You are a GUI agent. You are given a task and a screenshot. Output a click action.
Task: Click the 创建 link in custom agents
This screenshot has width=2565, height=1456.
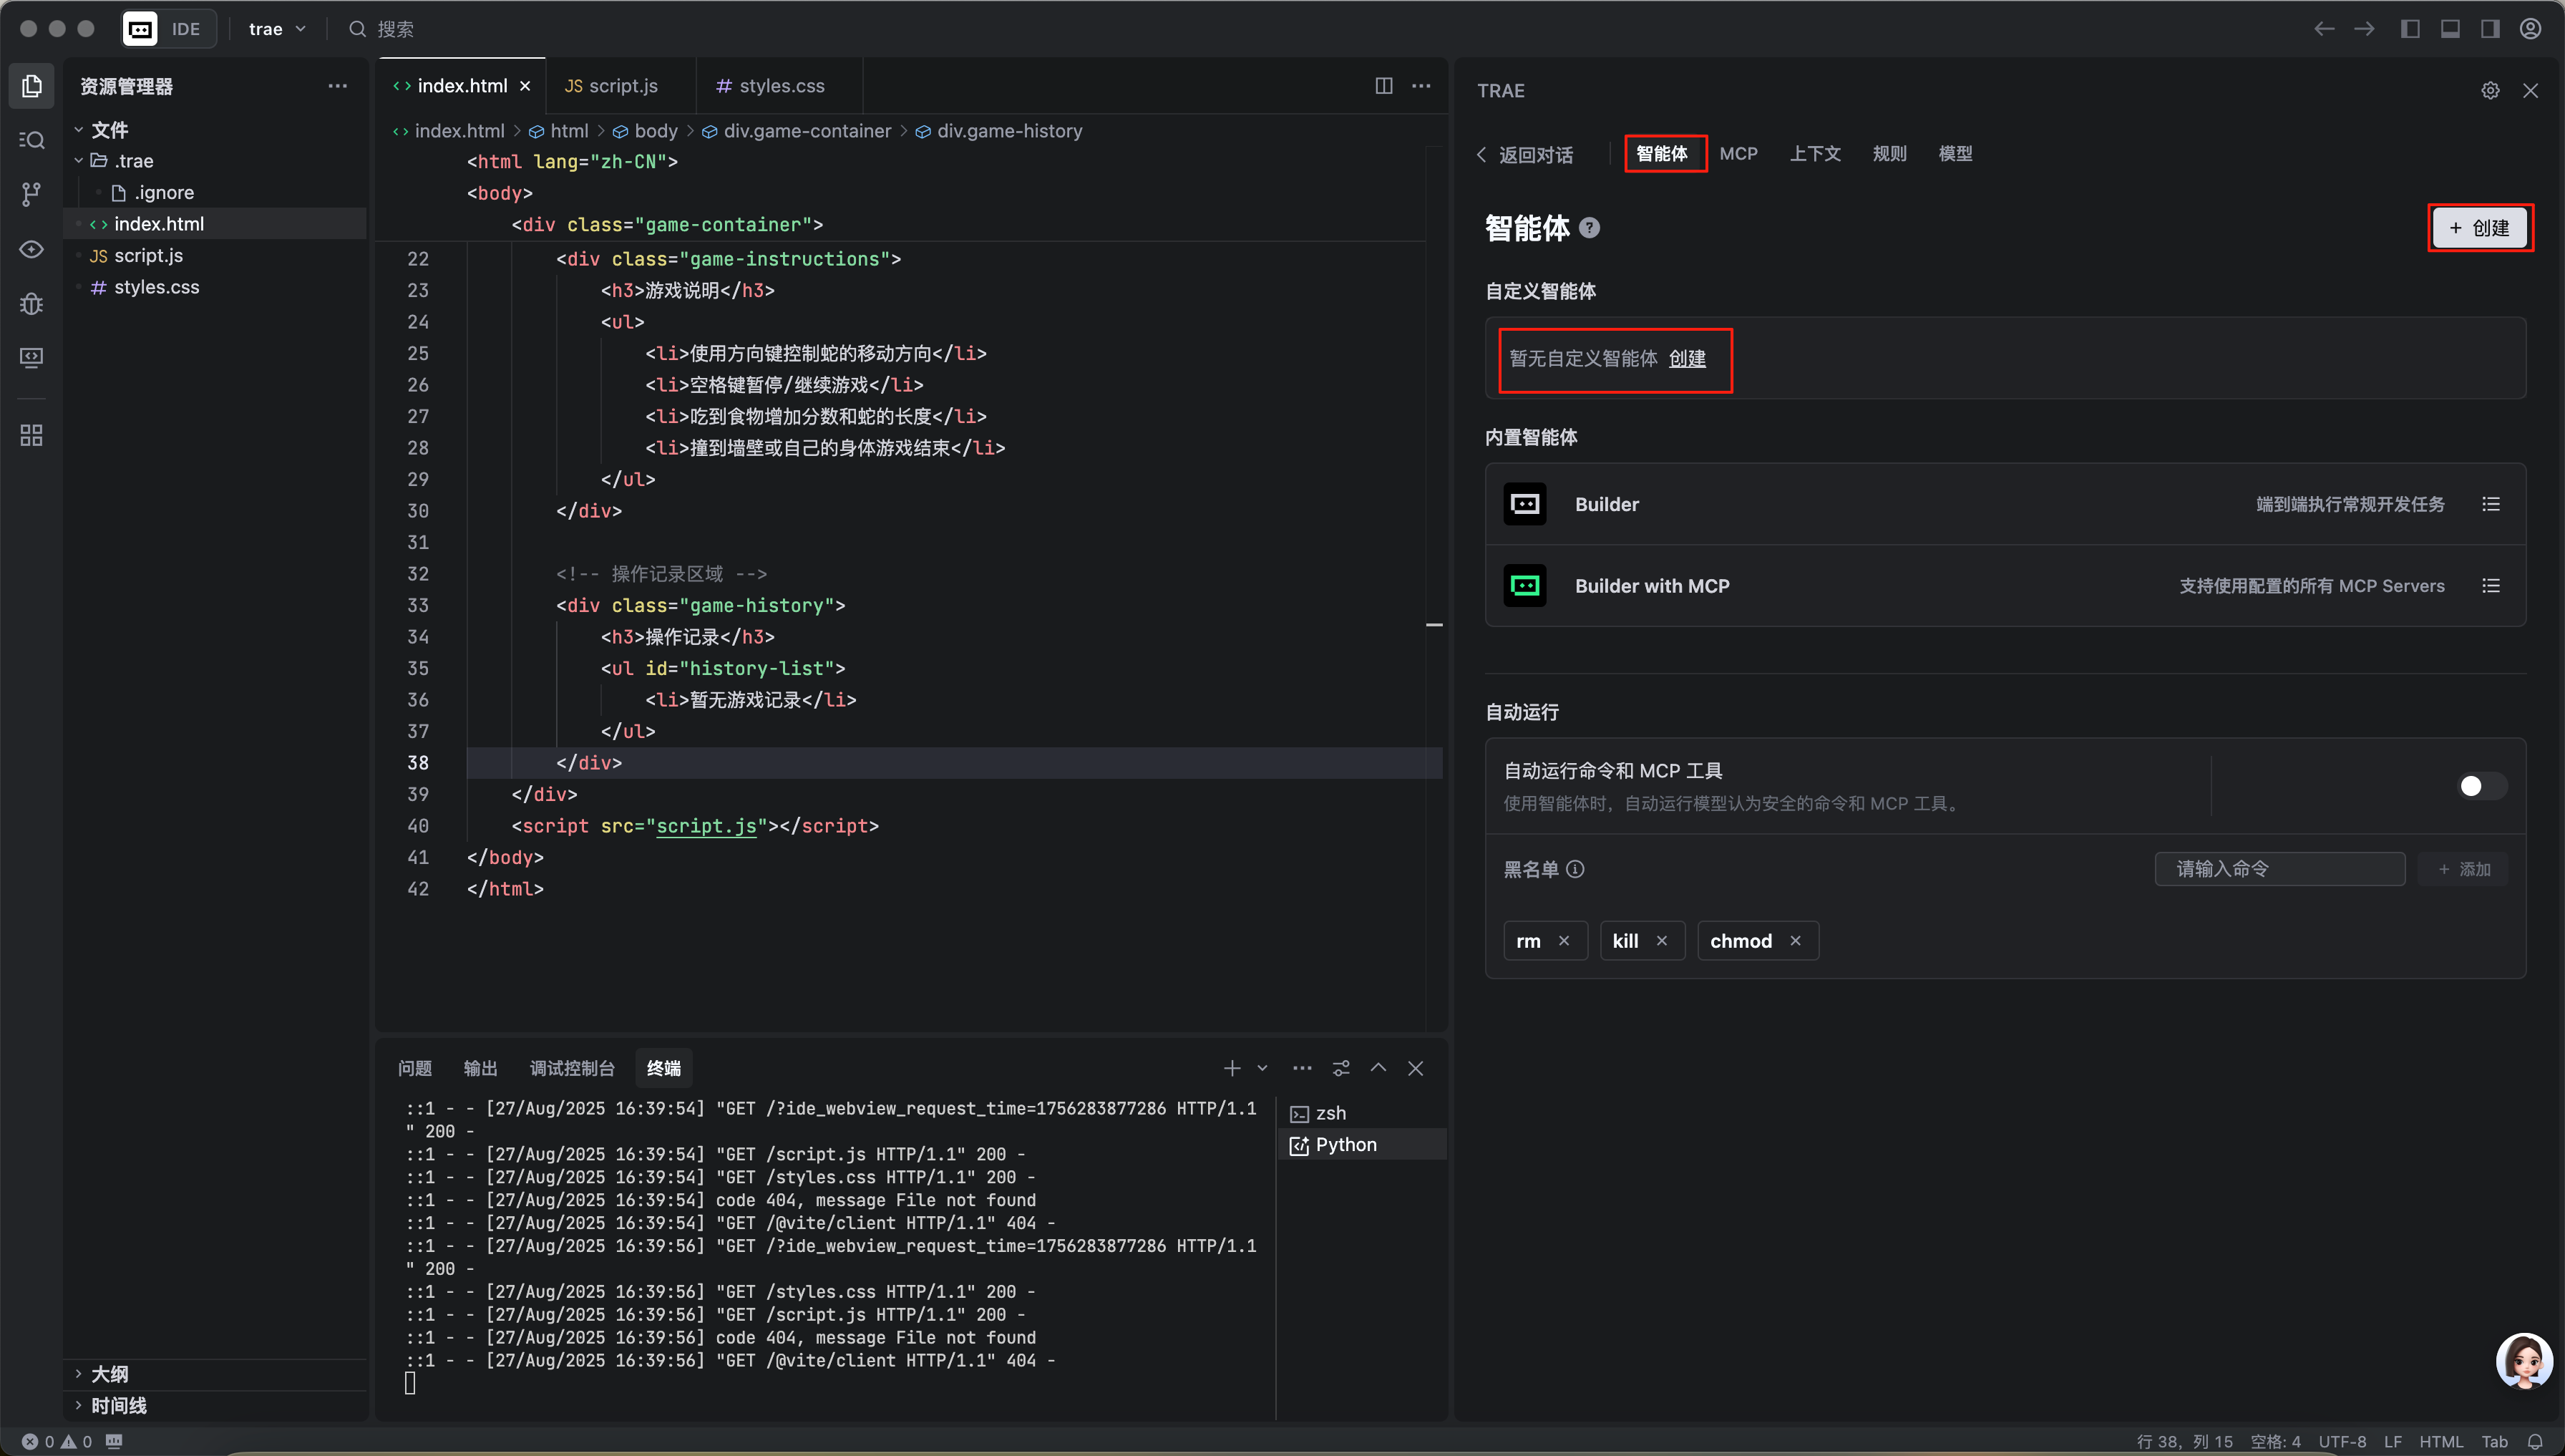pyautogui.click(x=1688, y=359)
